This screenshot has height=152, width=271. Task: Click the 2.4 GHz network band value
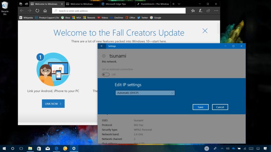(138, 134)
